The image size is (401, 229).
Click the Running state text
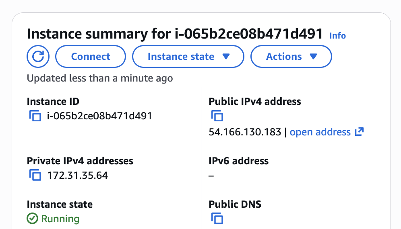tap(60, 219)
